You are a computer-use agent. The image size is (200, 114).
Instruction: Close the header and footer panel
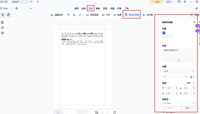(194, 22)
